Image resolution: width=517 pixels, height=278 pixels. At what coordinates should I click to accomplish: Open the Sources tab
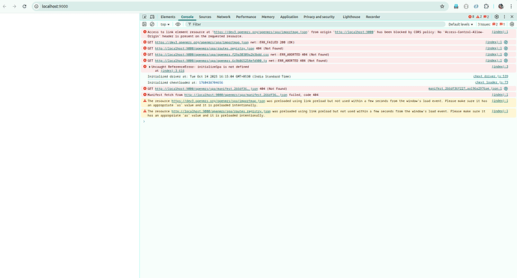click(205, 16)
